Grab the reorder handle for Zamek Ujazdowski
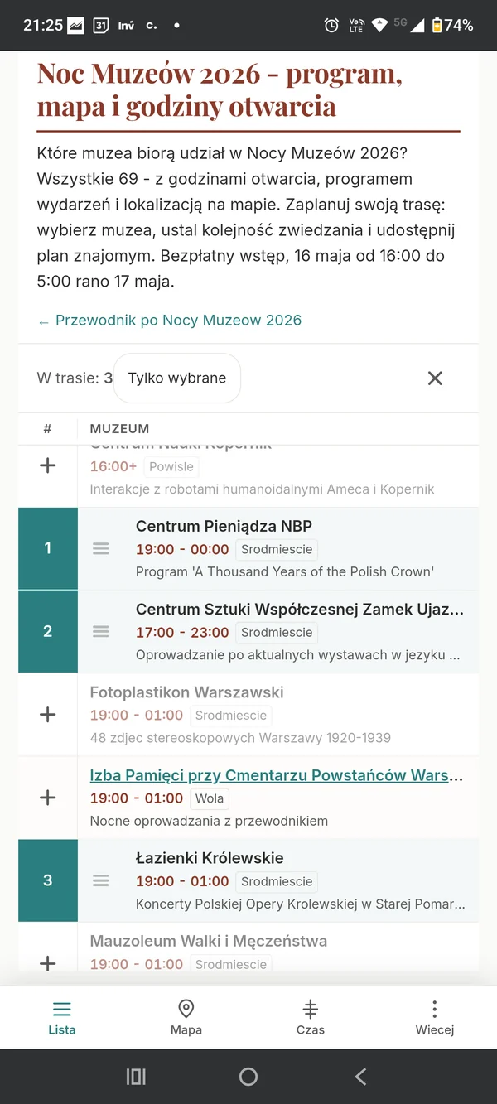 100,631
